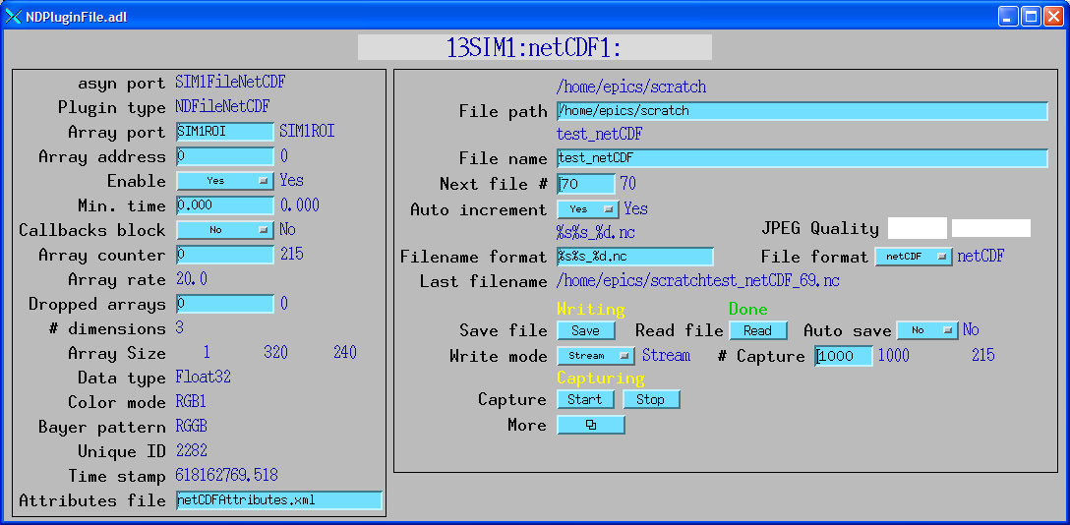The width and height of the screenshot is (1070, 525).
Task: Focus the Next file # field
Action: pos(586,184)
